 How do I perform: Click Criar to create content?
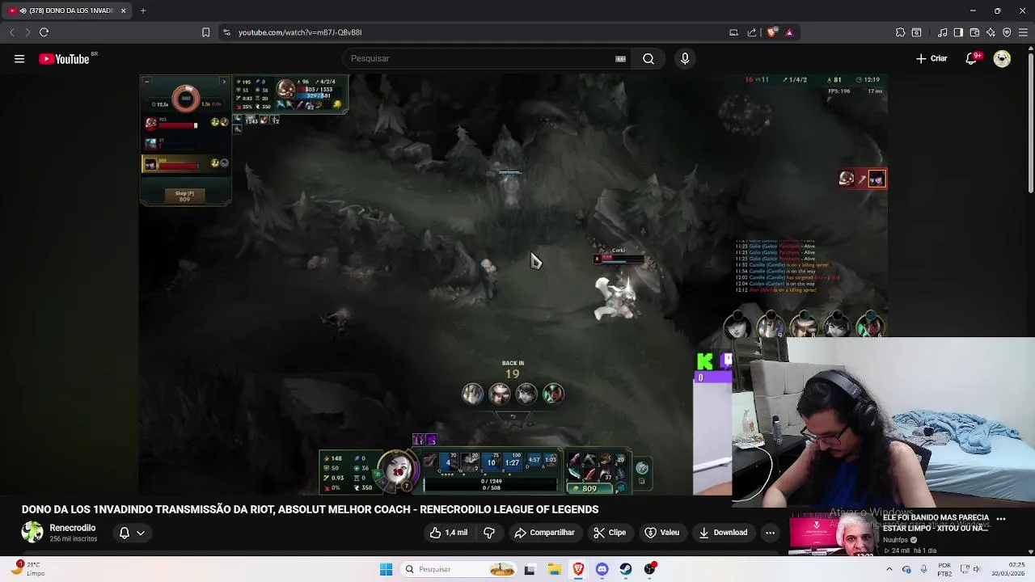click(931, 58)
